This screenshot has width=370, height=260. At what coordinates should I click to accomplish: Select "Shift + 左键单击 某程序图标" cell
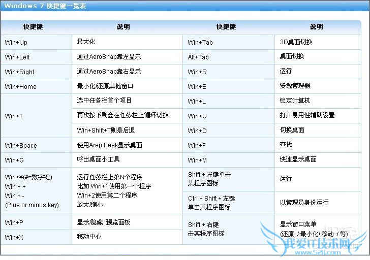pyautogui.click(x=229, y=179)
